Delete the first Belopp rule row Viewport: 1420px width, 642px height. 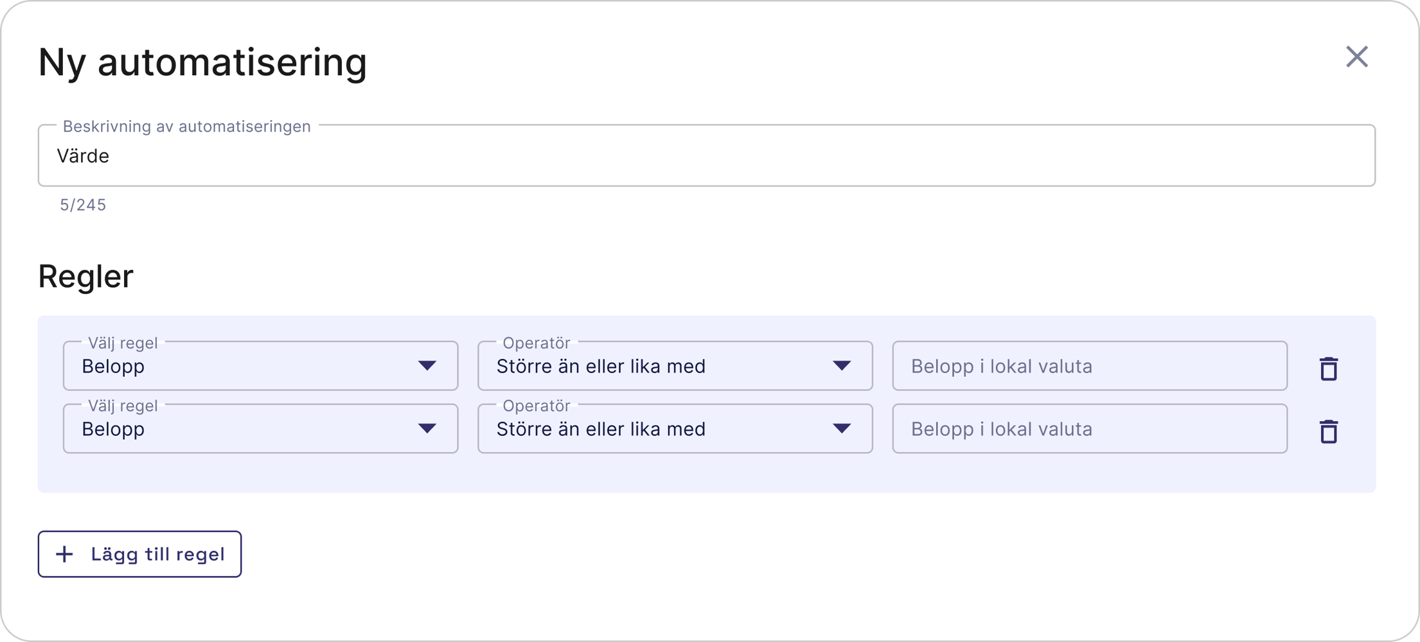[x=1327, y=368]
